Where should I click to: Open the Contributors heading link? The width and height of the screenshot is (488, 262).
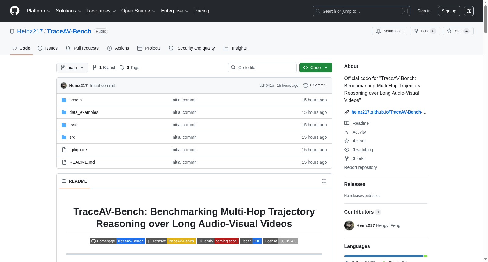point(359,212)
